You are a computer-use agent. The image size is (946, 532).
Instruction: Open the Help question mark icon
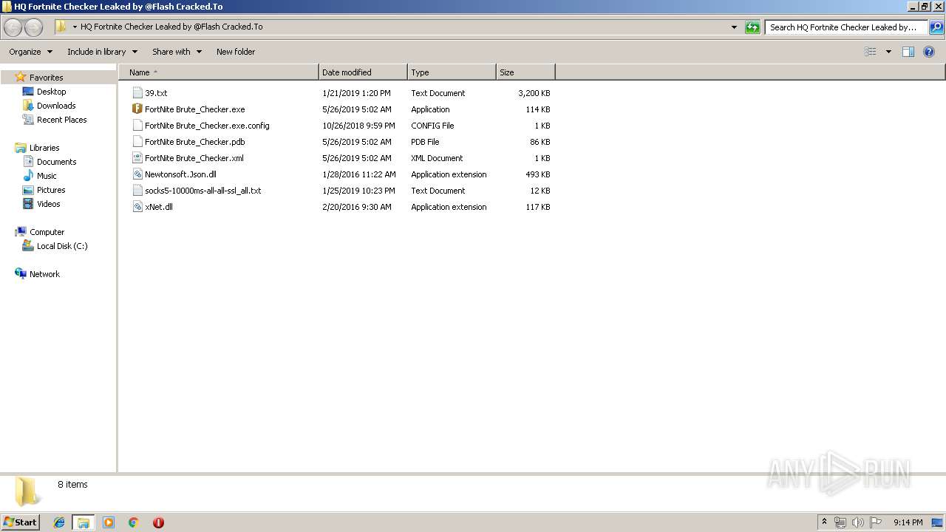(929, 52)
